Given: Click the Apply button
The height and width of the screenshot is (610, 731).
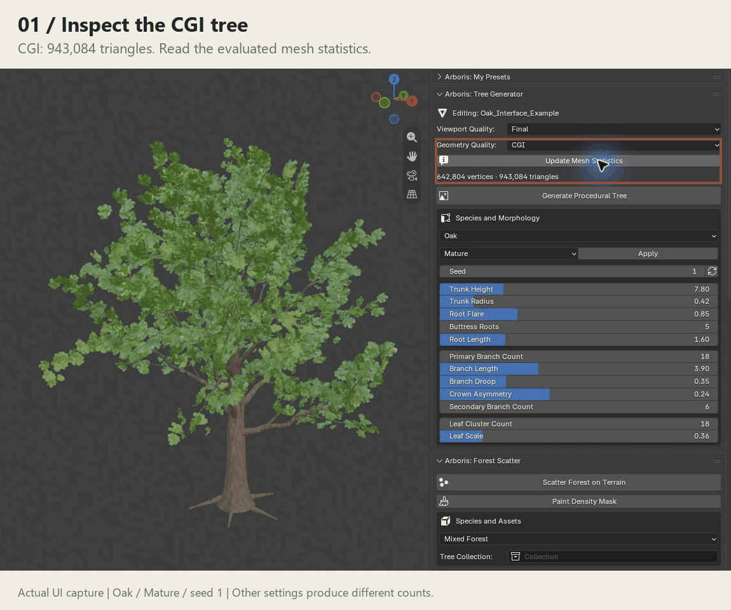Looking at the screenshot, I should (648, 254).
